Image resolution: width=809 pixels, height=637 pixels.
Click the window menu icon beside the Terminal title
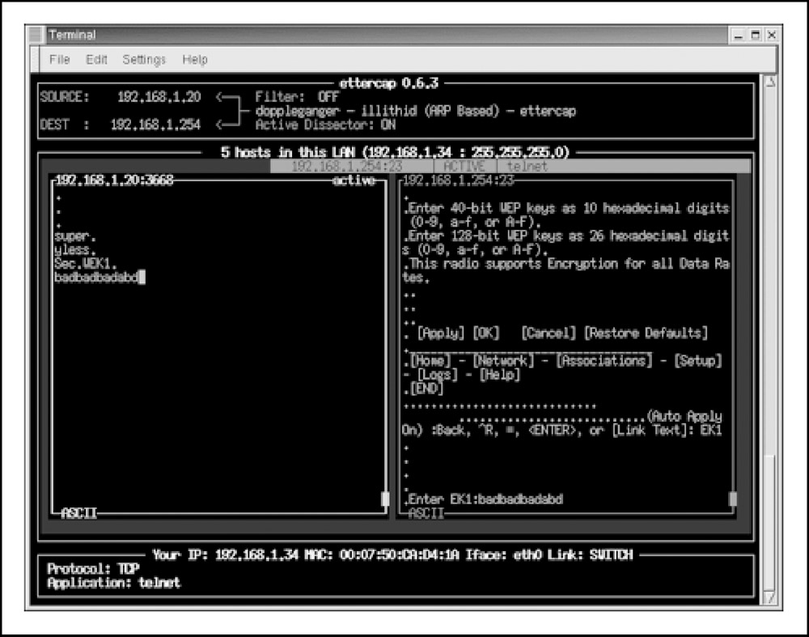(36, 35)
